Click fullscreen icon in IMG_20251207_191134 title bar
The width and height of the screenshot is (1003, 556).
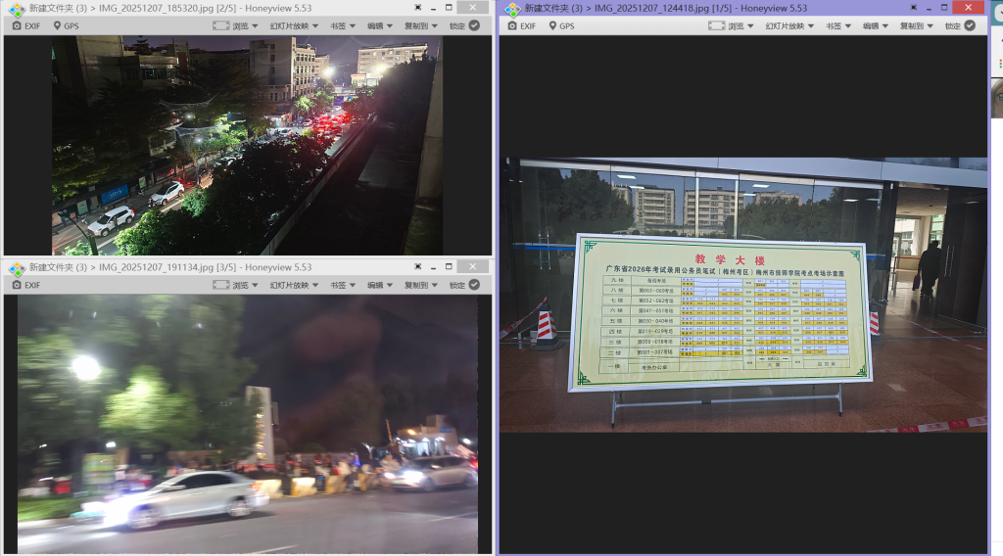point(418,266)
